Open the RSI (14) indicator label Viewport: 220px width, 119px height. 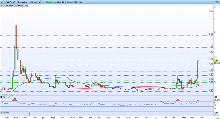(5, 97)
